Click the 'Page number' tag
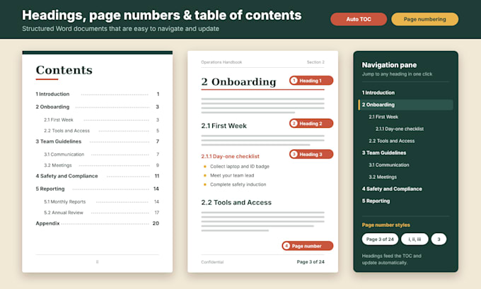The image size is (481, 289). (308, 246)
